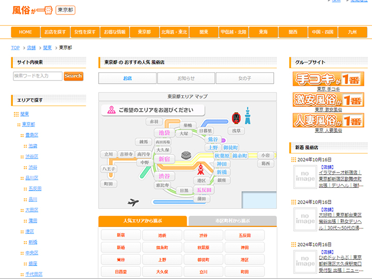The width and height of the screenshot is (372, 279).
Task: Select 秋葉原 on the area map
Action: (222, 156)
